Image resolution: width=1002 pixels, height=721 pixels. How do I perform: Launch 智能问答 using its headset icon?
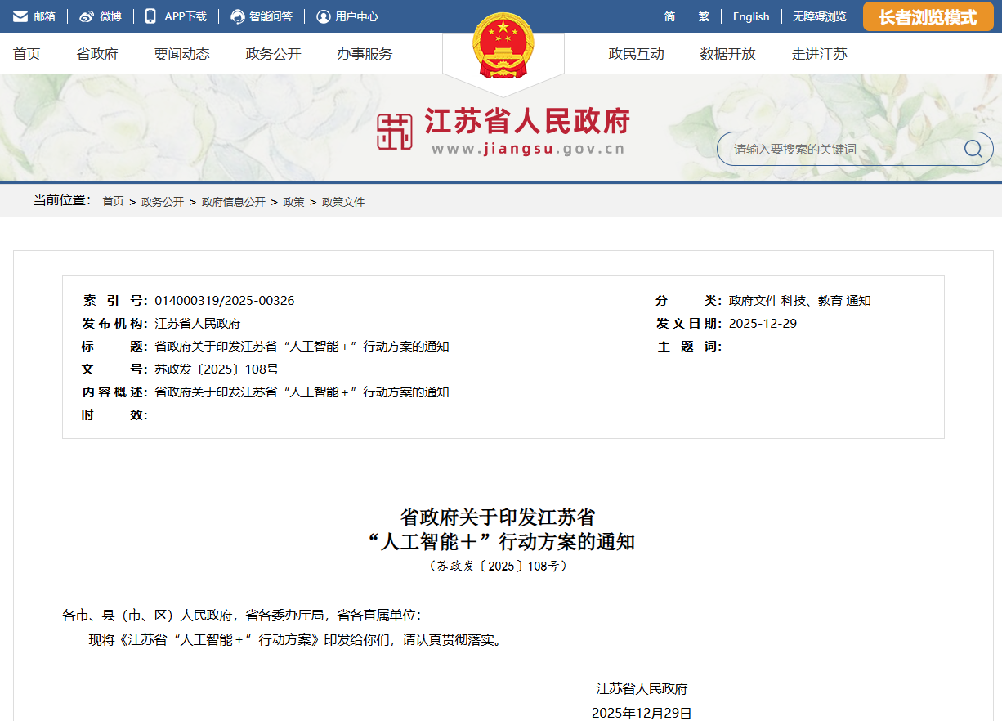click(x=238, y=16)
